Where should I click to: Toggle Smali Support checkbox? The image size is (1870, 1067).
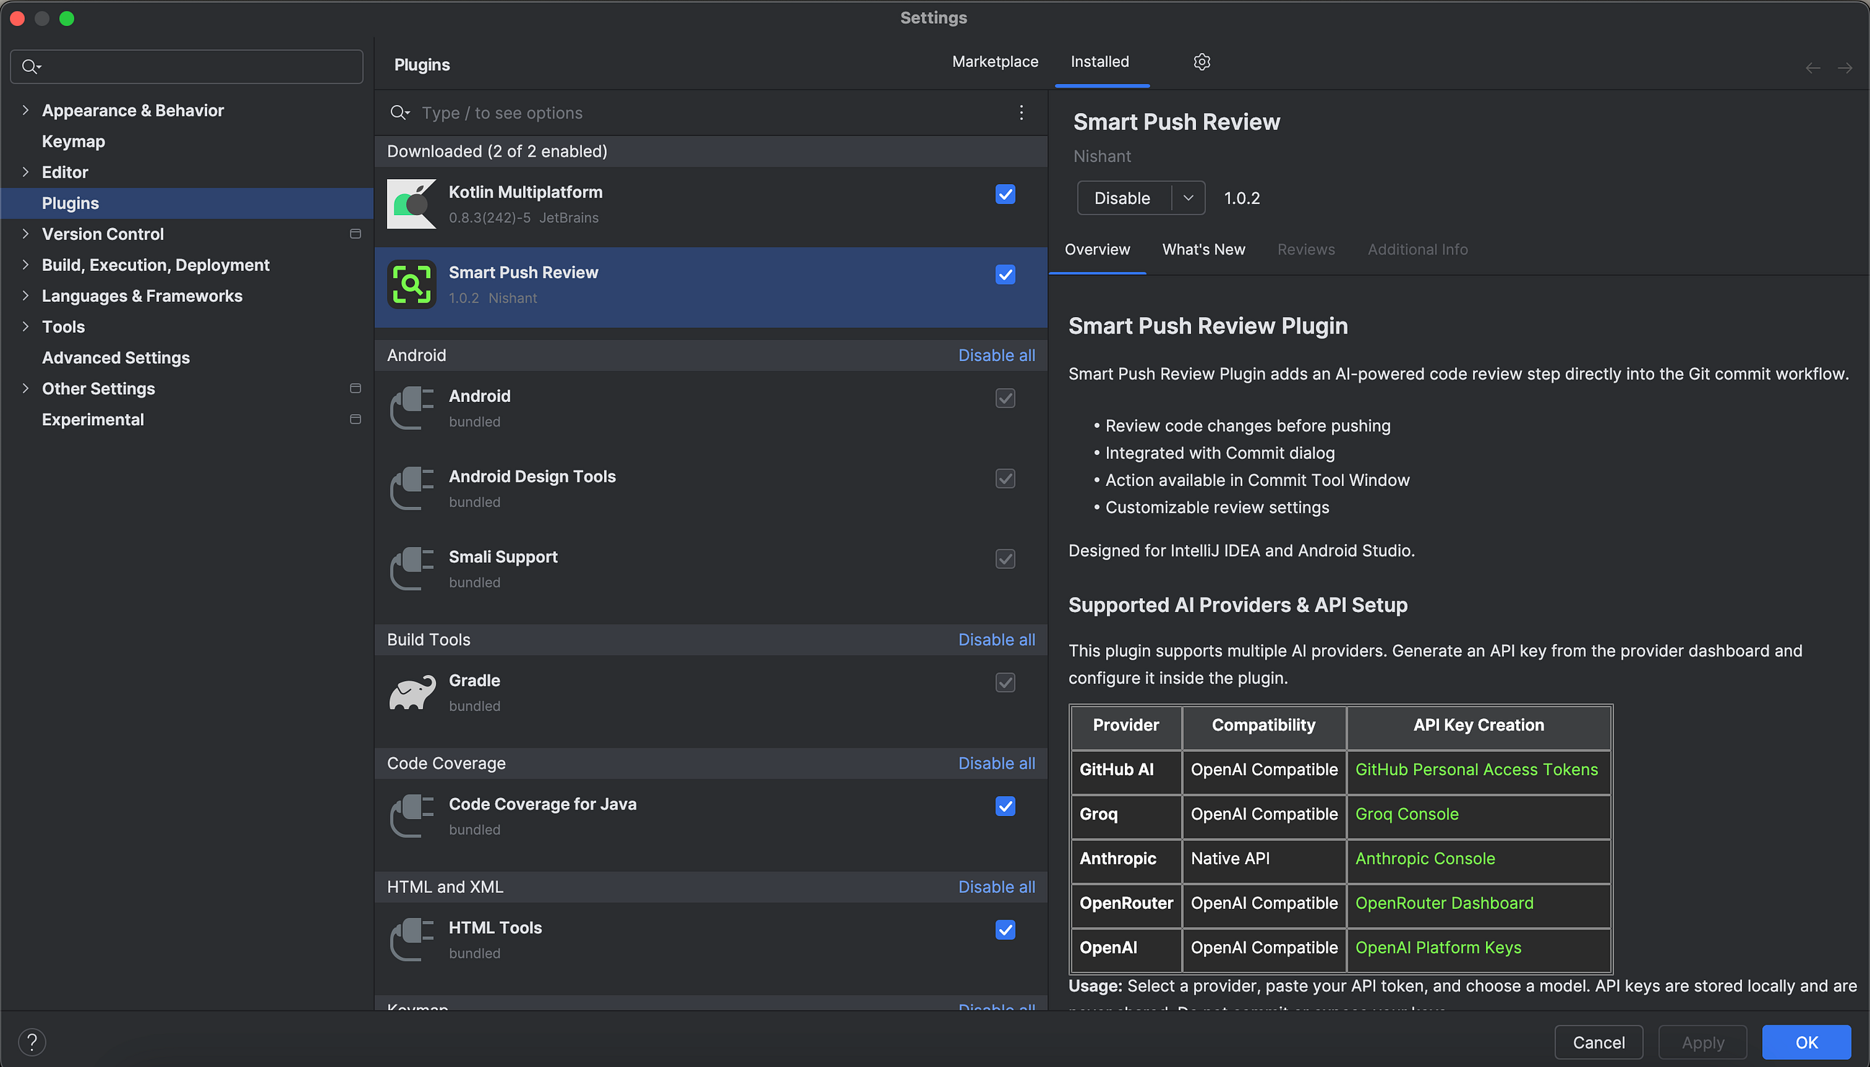point(1005,559)
